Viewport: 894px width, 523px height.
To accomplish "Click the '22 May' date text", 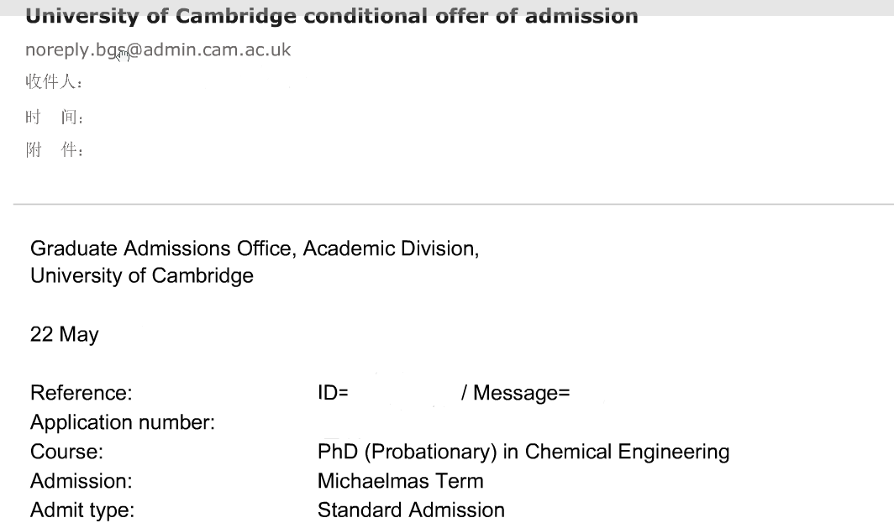I will pos(65,334).
